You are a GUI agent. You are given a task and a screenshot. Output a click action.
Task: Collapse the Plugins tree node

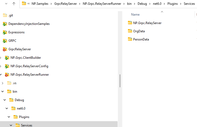coord(9,117)
